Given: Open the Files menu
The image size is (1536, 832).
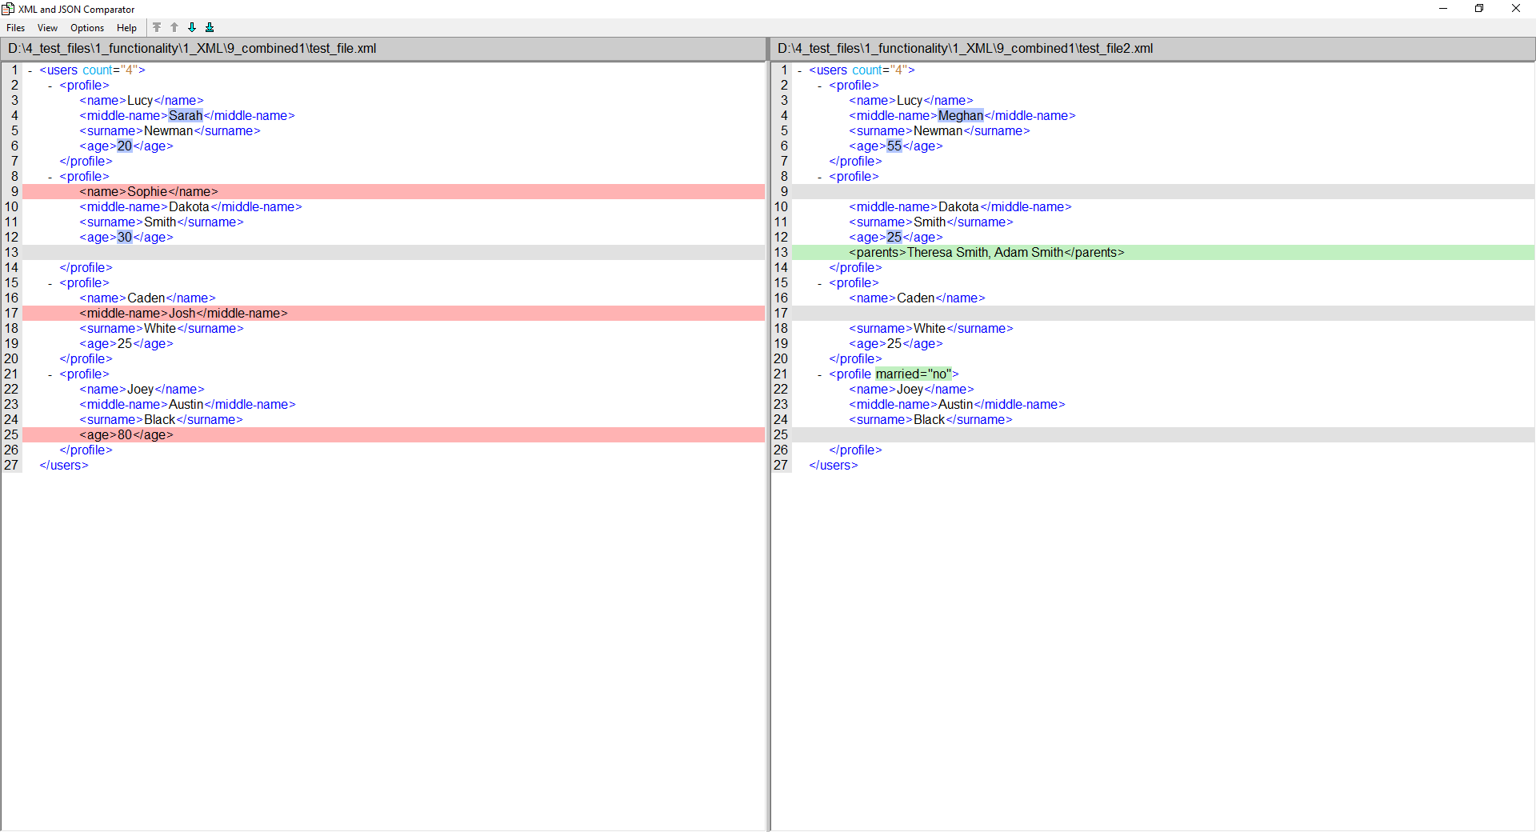Looking at the screenshot, I should click(x=15, y=28).
